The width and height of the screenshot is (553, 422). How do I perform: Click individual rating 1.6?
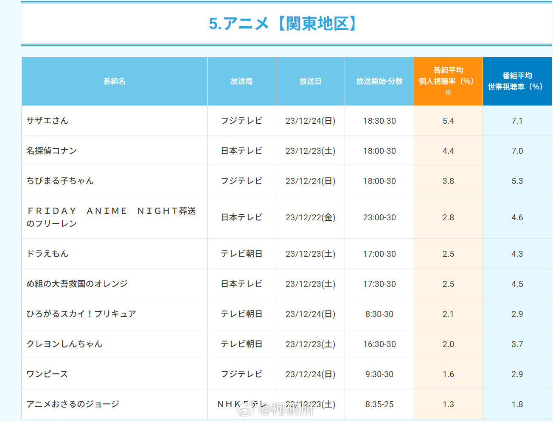click(448, 374)
